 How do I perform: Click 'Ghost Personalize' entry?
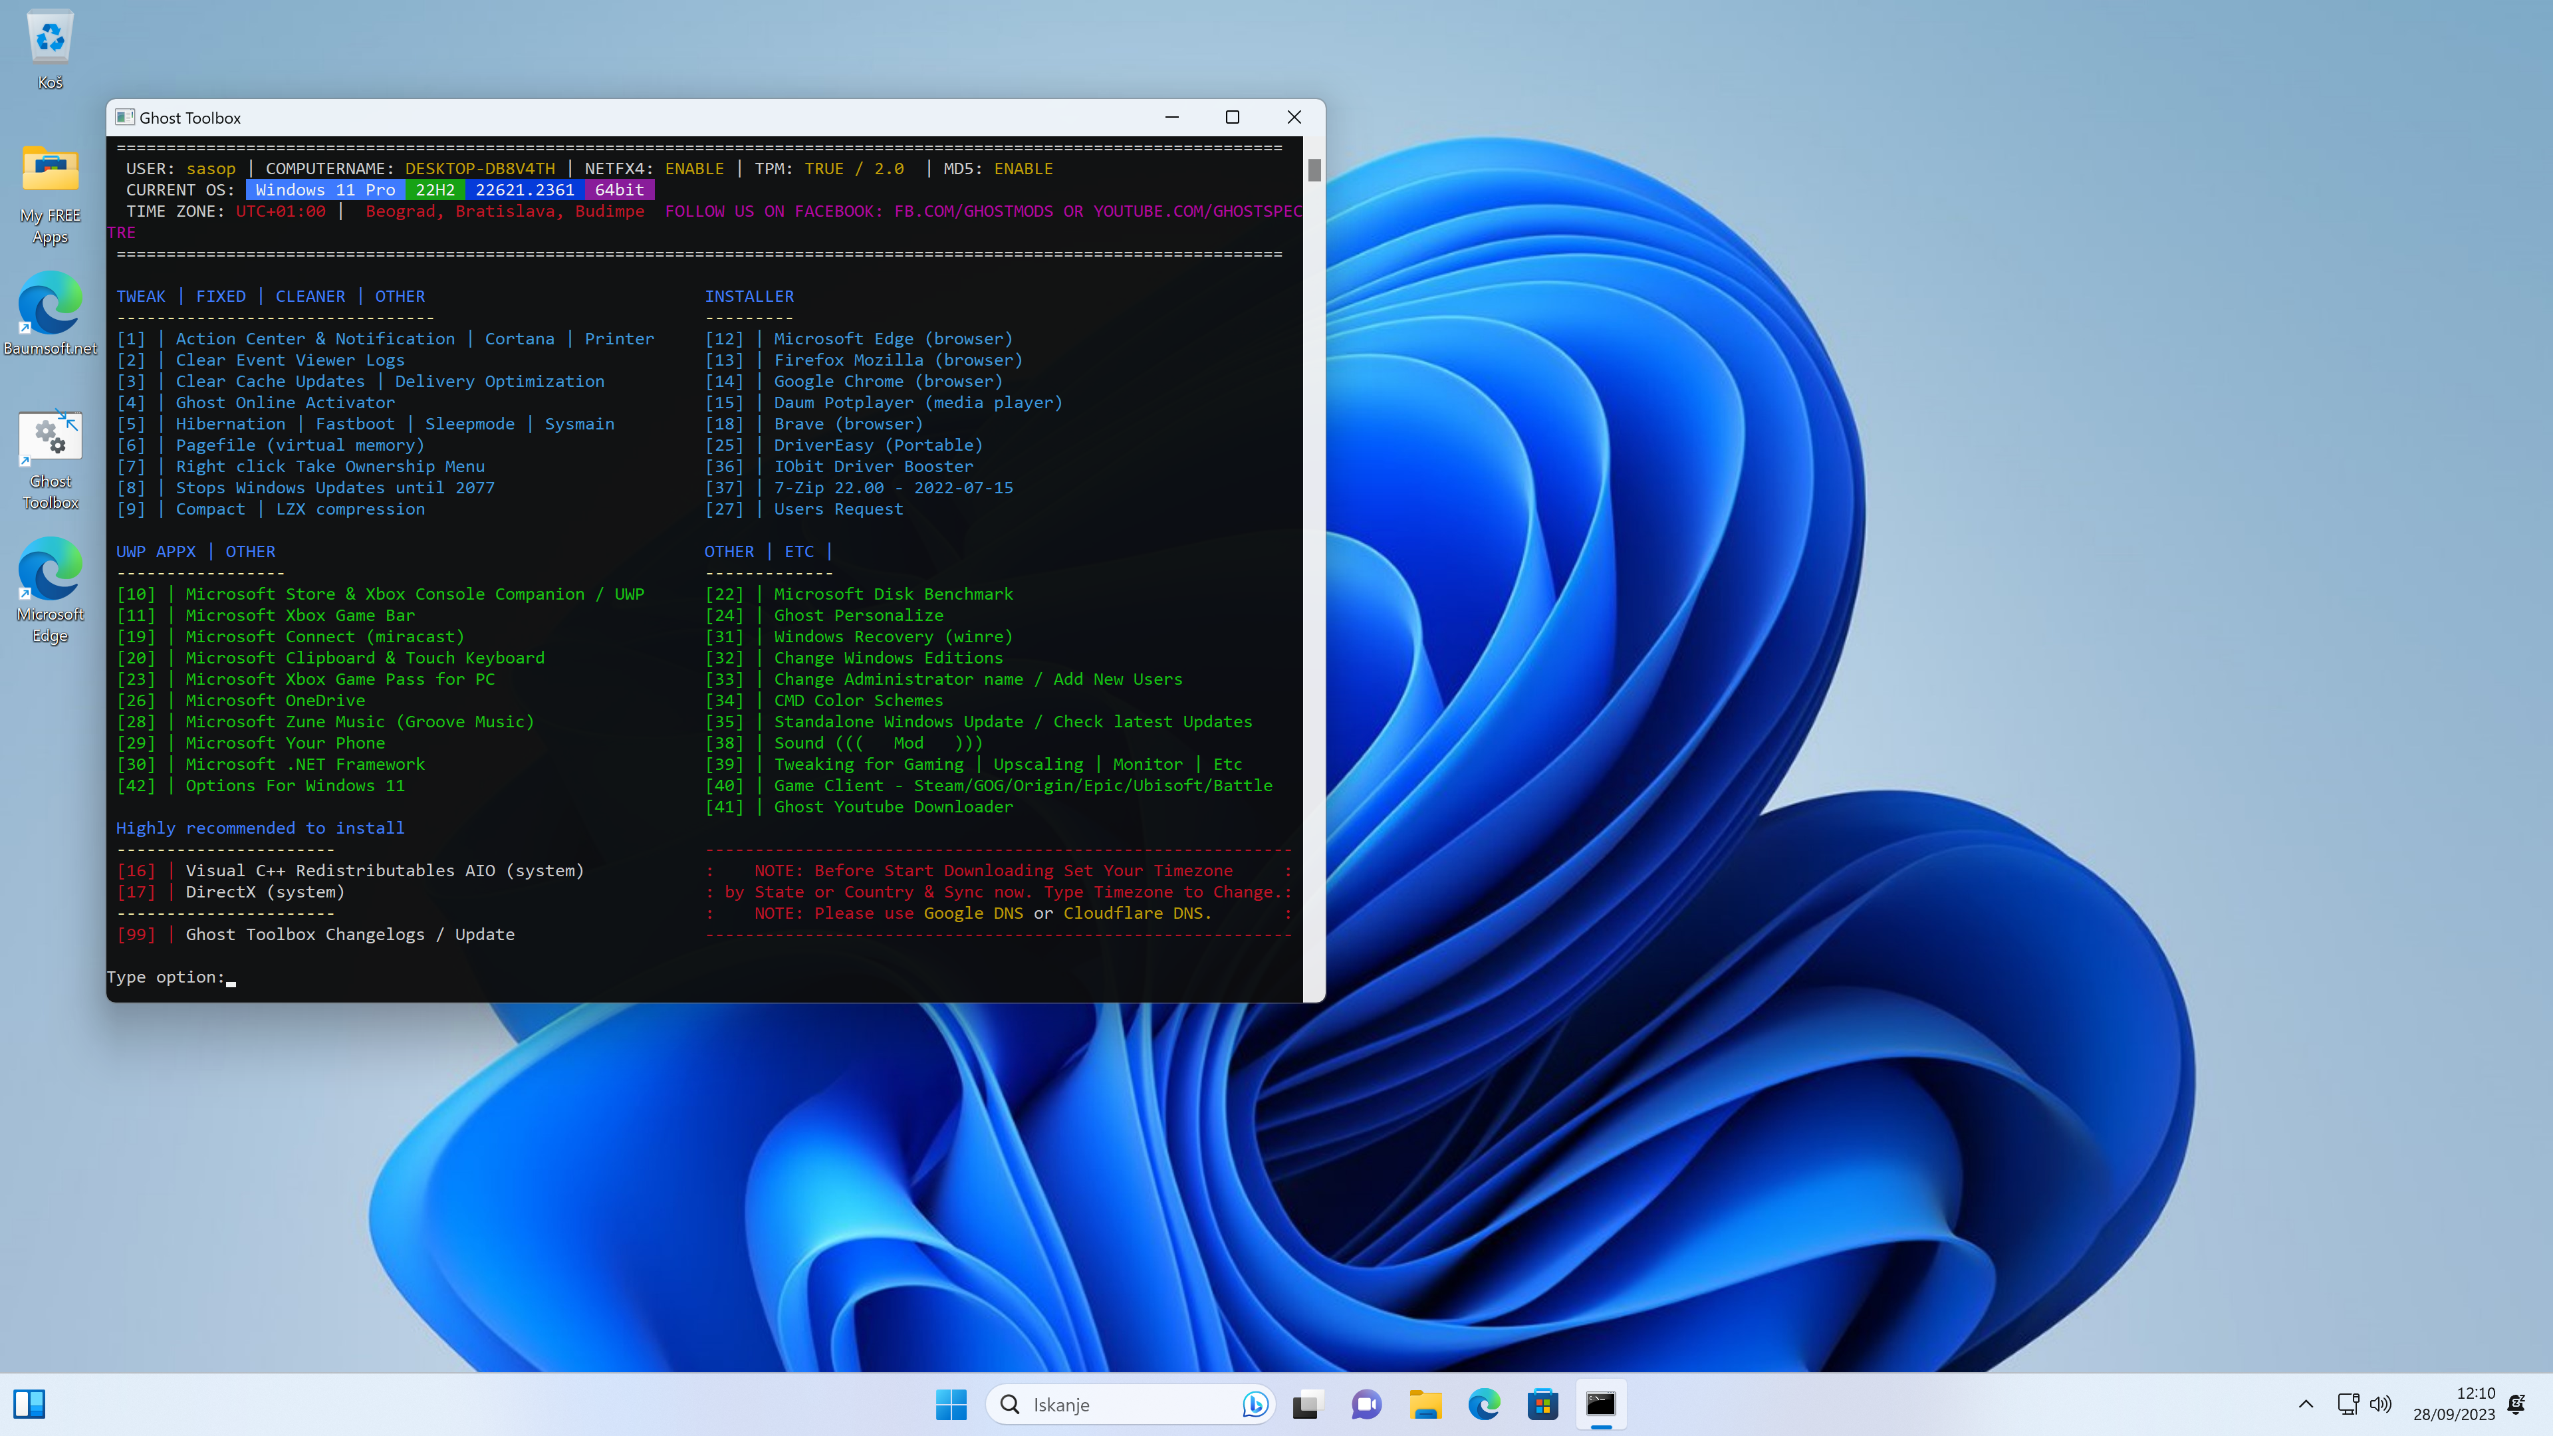click(x=858, y=616)
